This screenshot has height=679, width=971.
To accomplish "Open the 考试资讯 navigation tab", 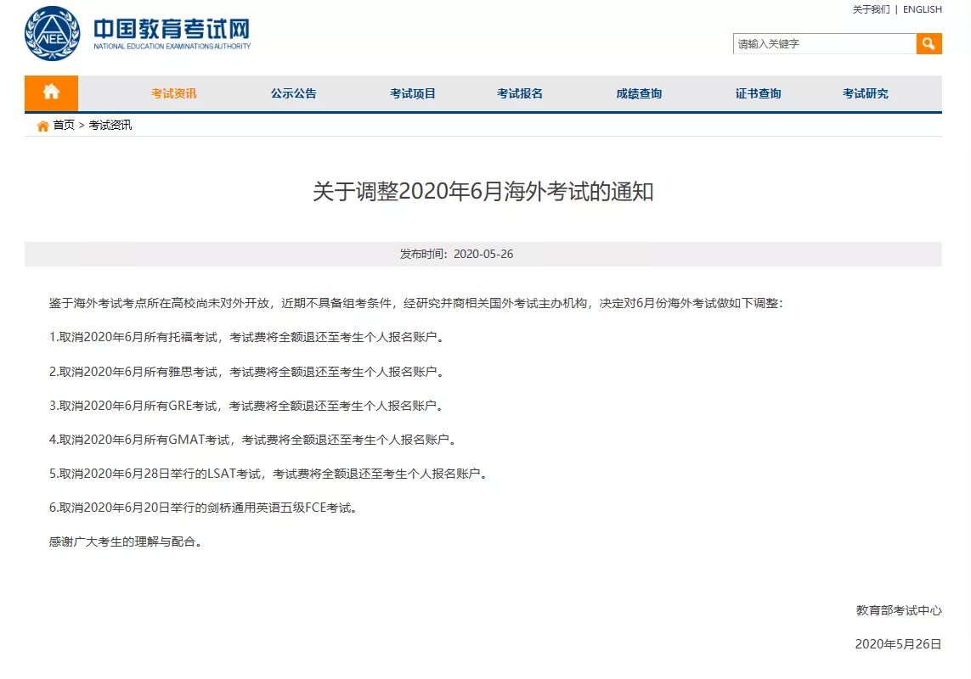I will 173,93.
